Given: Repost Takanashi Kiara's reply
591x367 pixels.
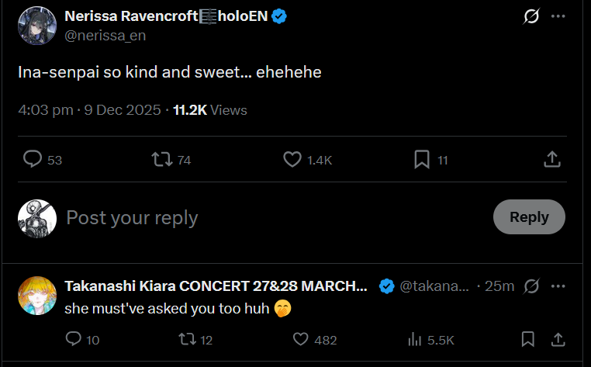Looking at the screenshot, I should point(187,339).
